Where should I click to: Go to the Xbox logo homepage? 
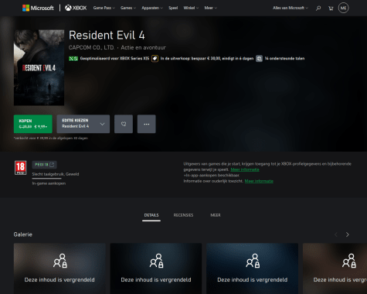coord(76,8)
